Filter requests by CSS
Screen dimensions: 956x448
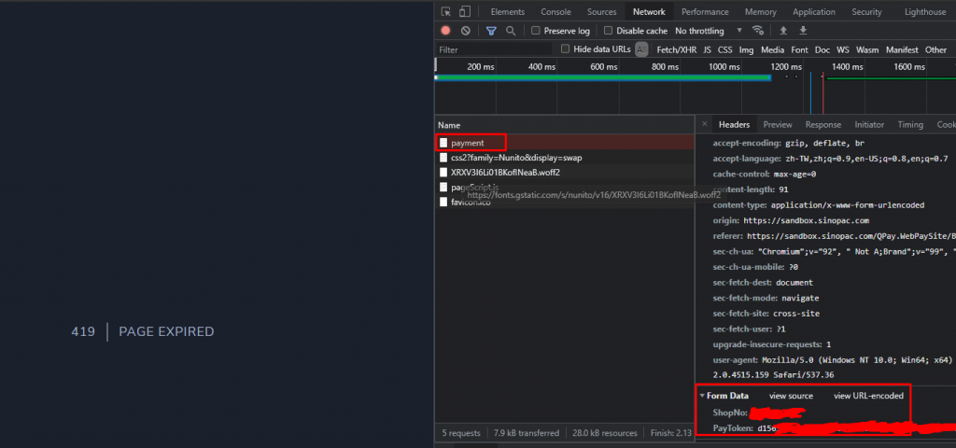click(724, 50)
